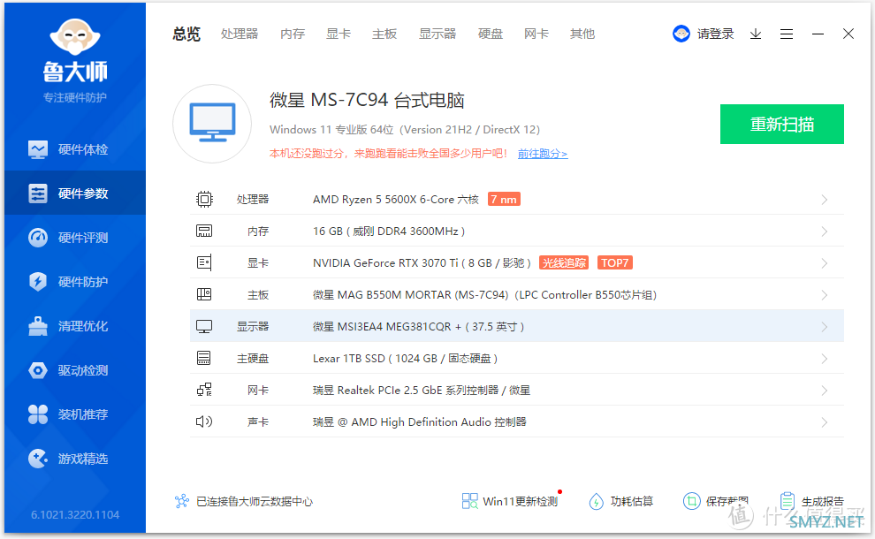Select 硬件参数 sidebar item
The width and height of the screenshot is (875, 539).
(x=75, y=194)
